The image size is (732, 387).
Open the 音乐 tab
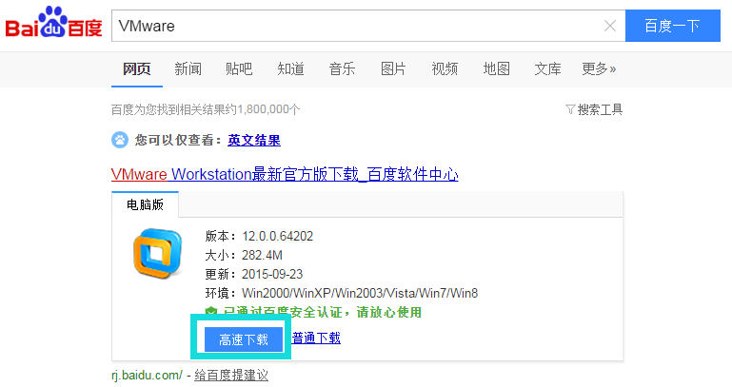click(342, 69)
